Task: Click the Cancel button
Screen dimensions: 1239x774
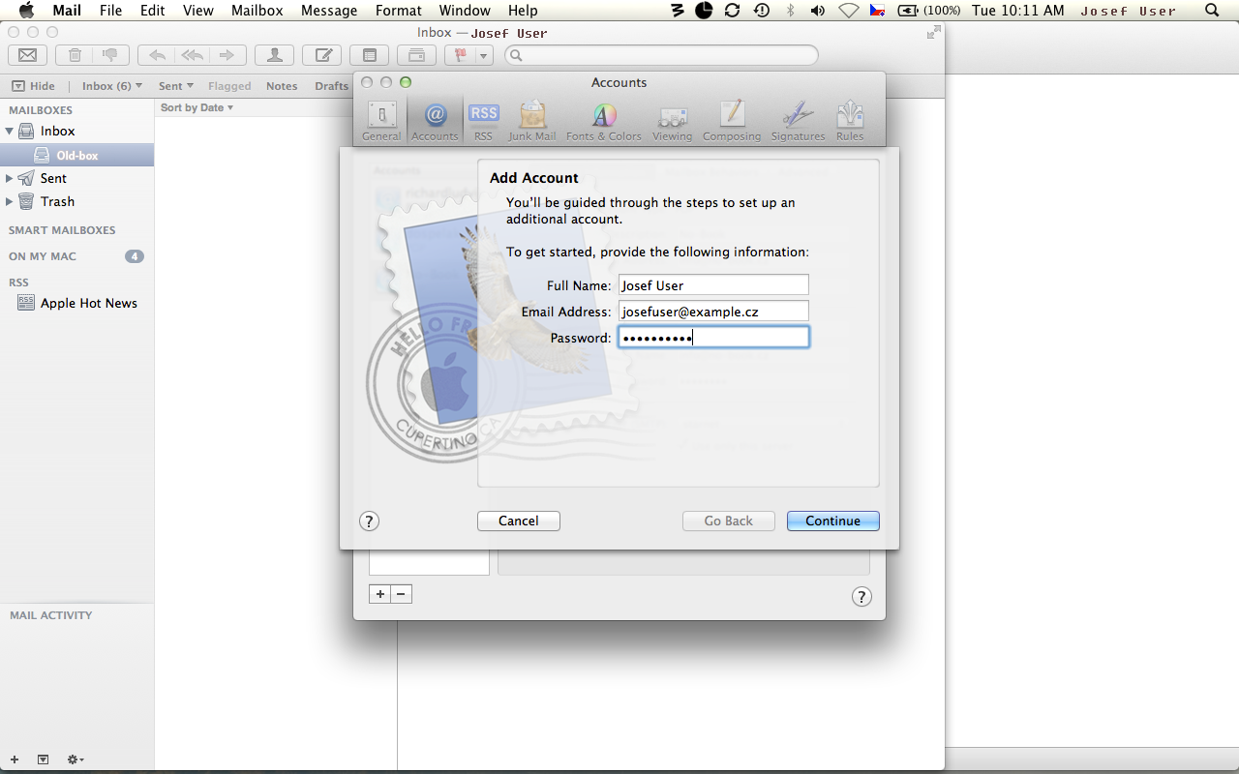Action: [519, 521]
